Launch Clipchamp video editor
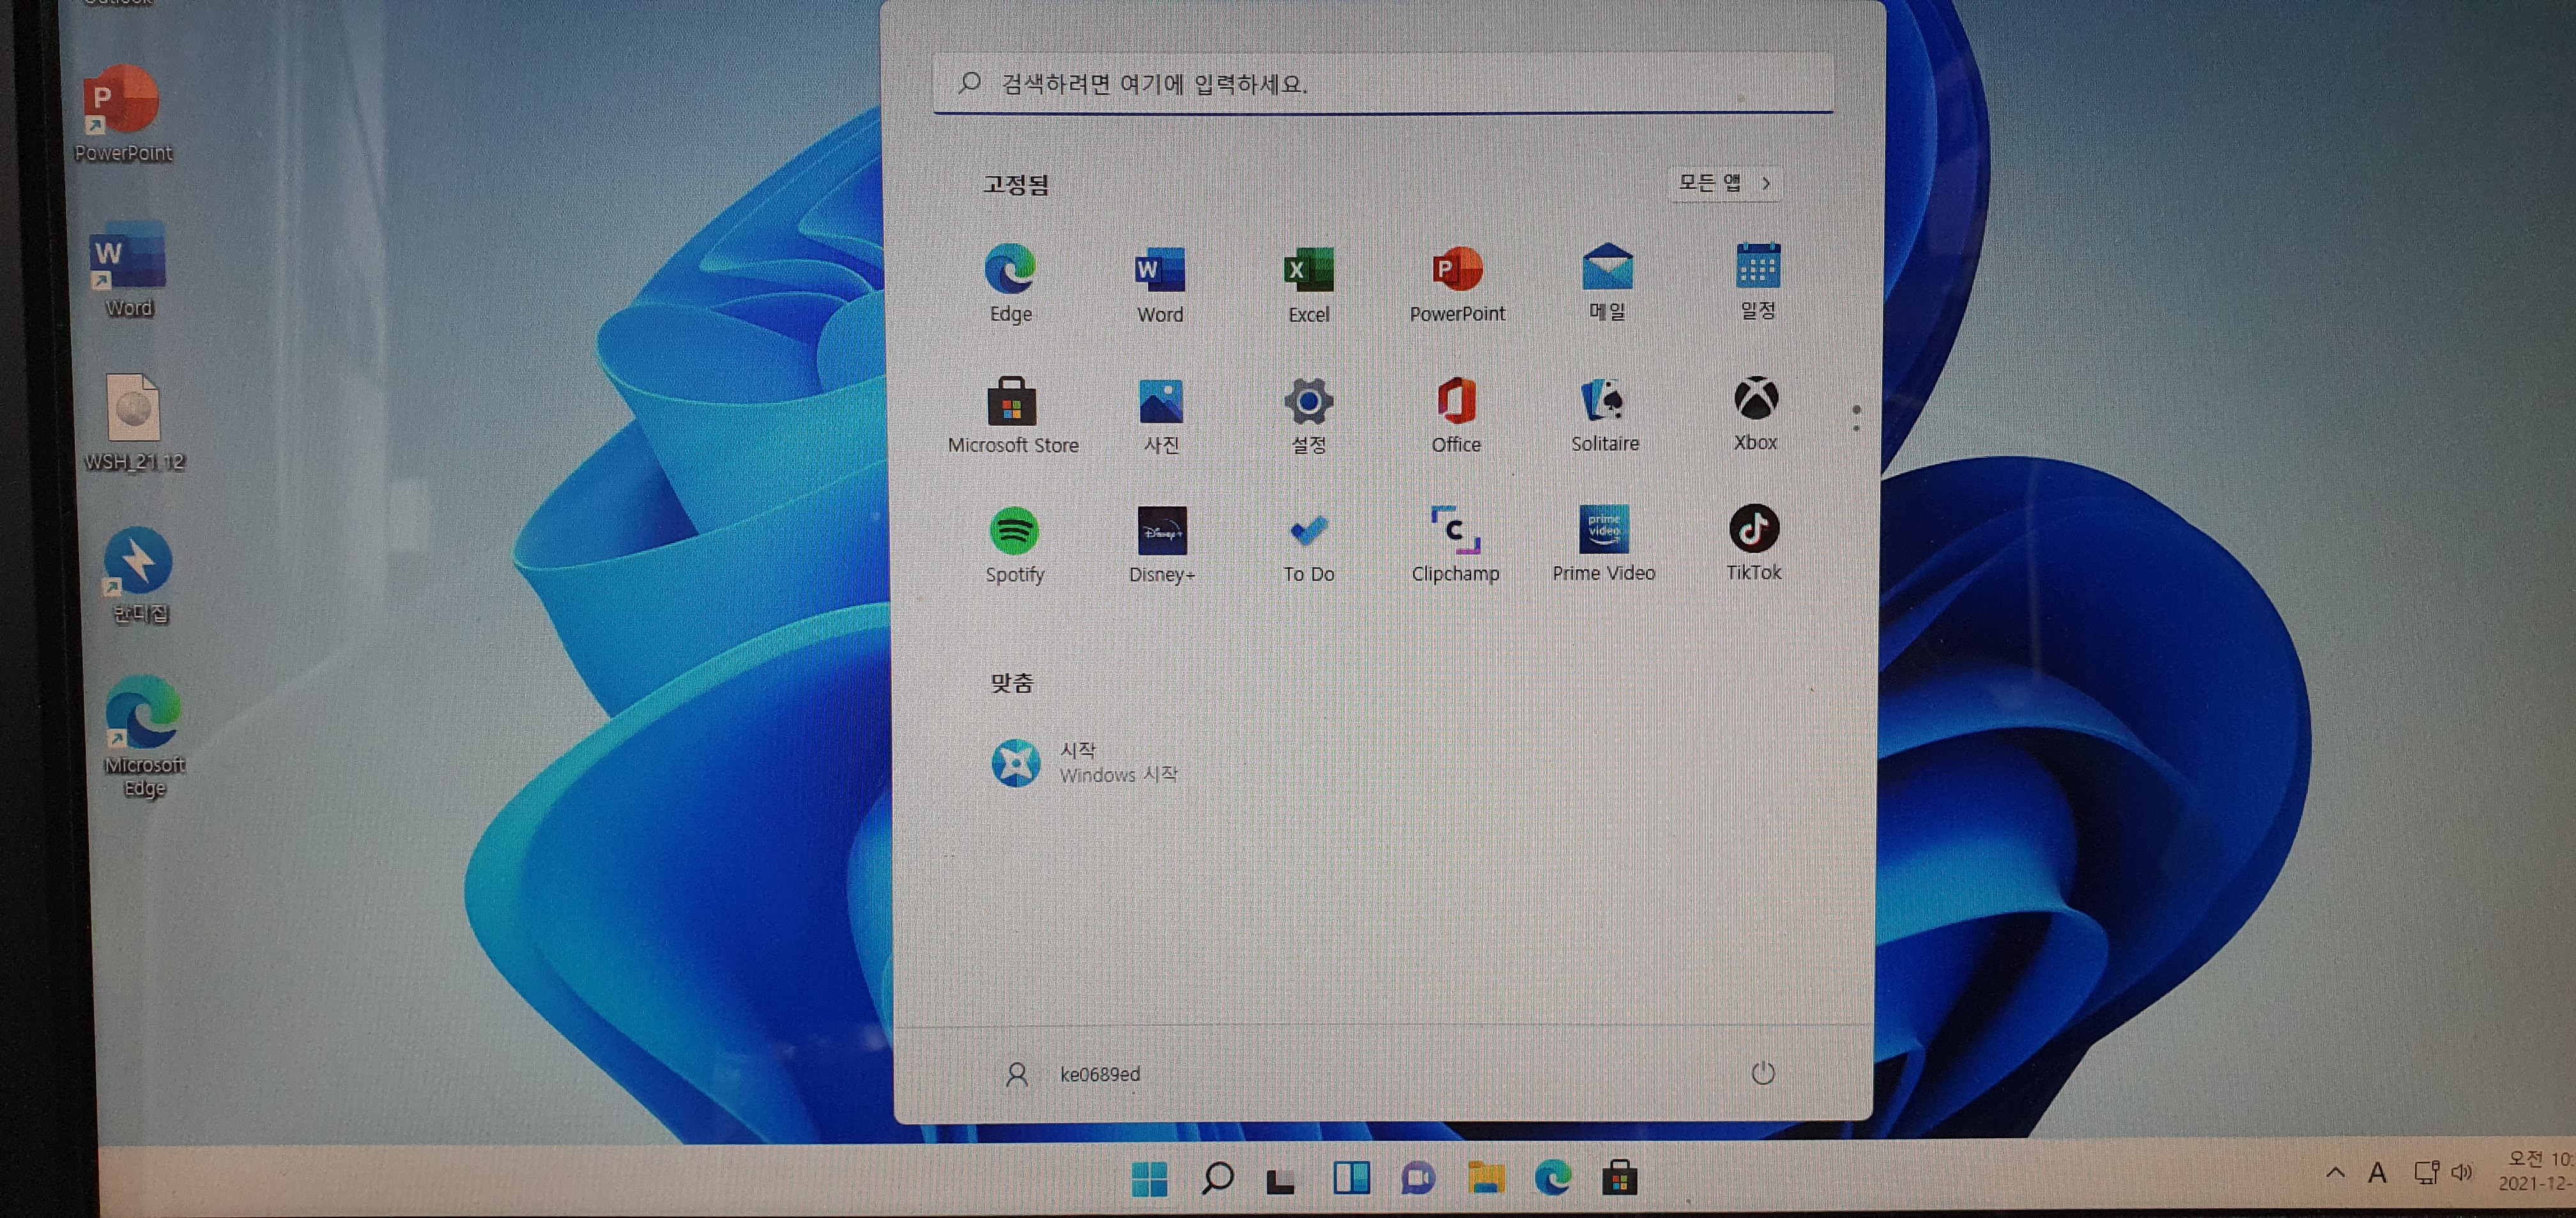 coord(1455,545)
